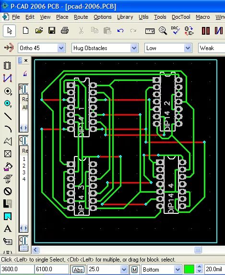Open the View menu
This screenshot has width=225, height=275.
tap(45, 17)
